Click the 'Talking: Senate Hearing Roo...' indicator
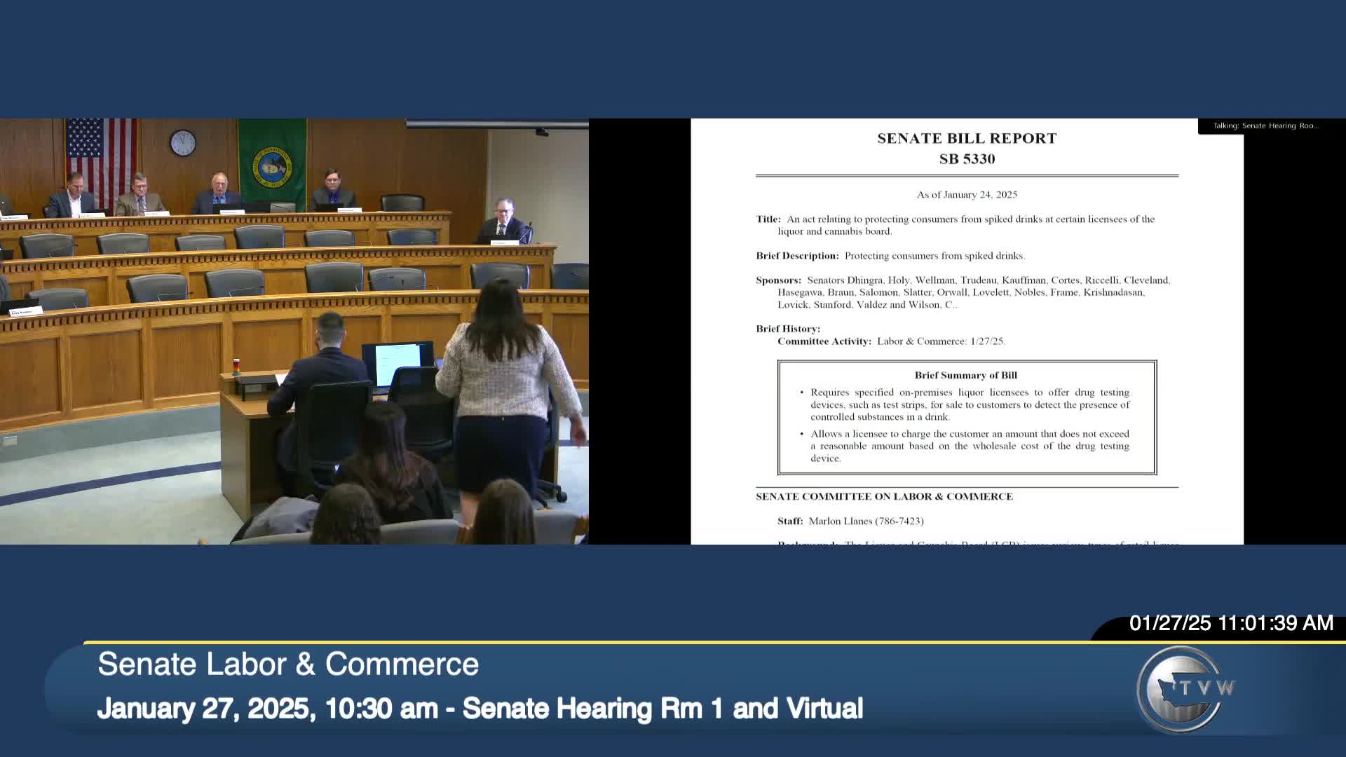 click(1265, 126)
